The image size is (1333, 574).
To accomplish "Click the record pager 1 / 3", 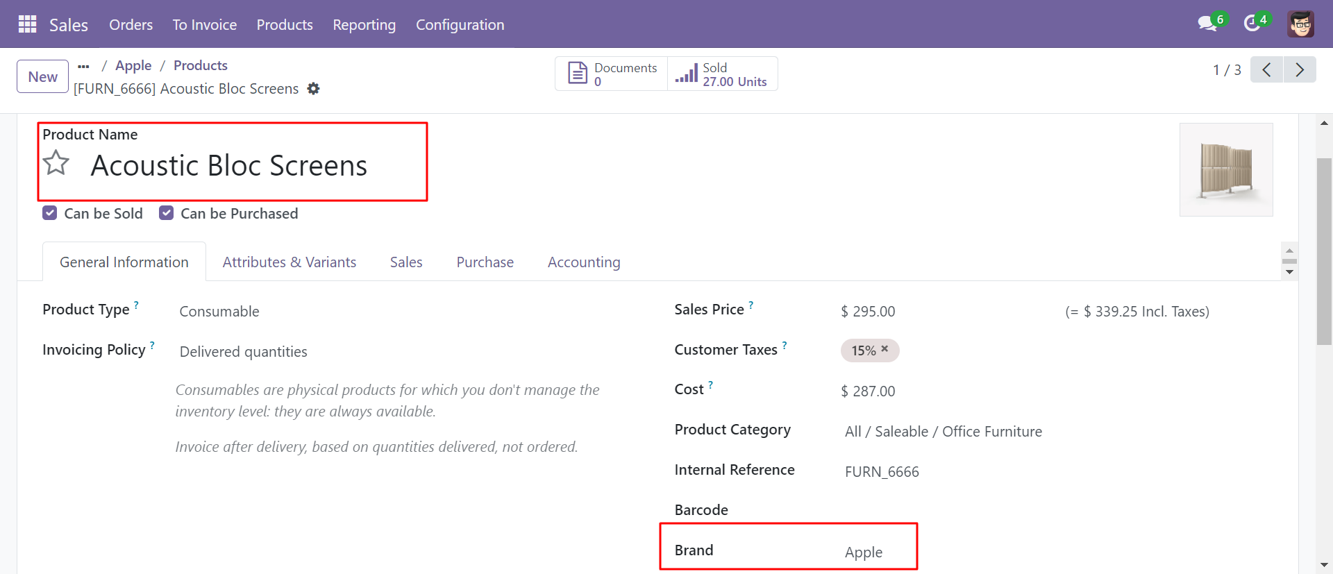I will click(1227, 70).
